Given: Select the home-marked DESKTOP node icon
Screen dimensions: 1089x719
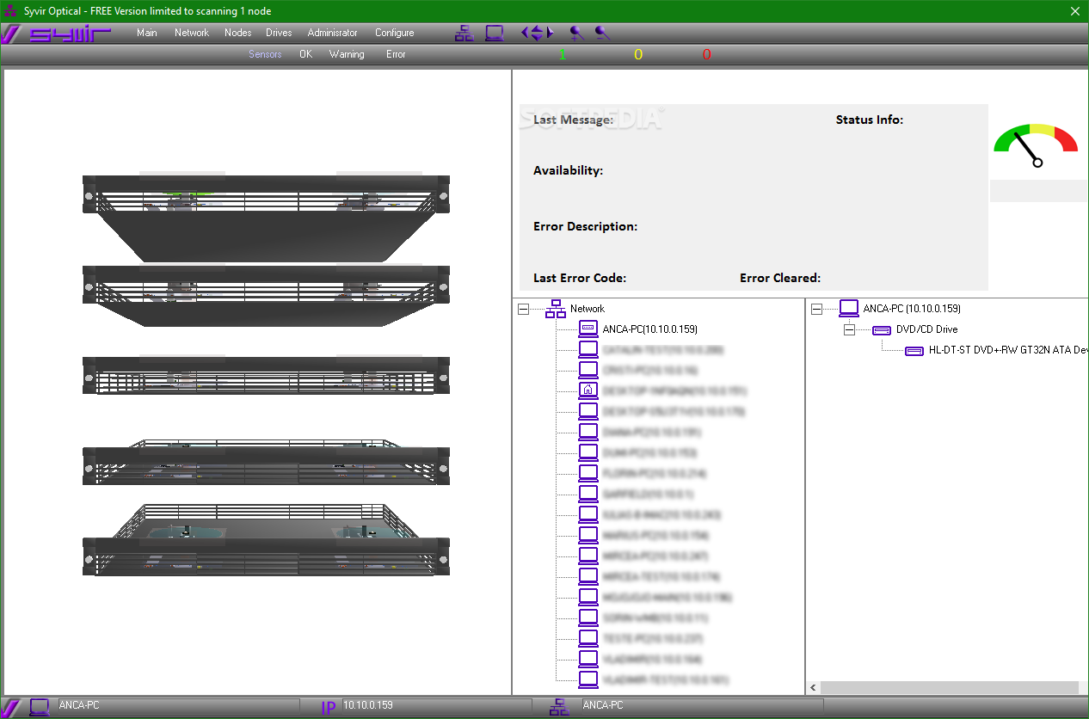Looking at the screenshot, I should click(588, 390).
